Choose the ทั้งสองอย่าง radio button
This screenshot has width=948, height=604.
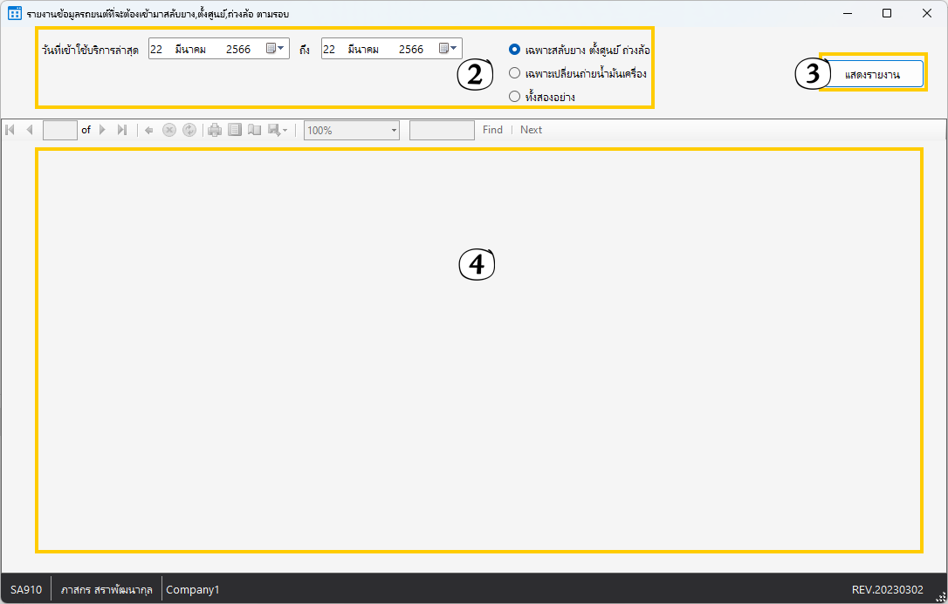coord(515,97)
